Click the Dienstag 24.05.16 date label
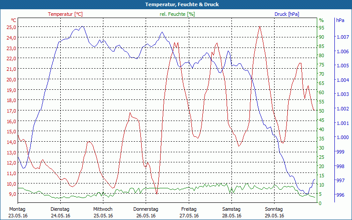 (60, 212)
